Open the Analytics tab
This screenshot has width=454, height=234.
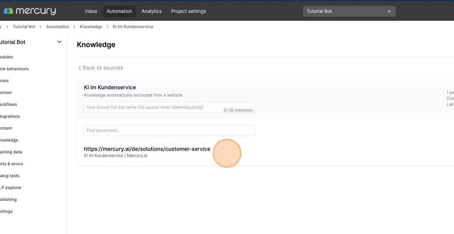[x=152, y=11]
